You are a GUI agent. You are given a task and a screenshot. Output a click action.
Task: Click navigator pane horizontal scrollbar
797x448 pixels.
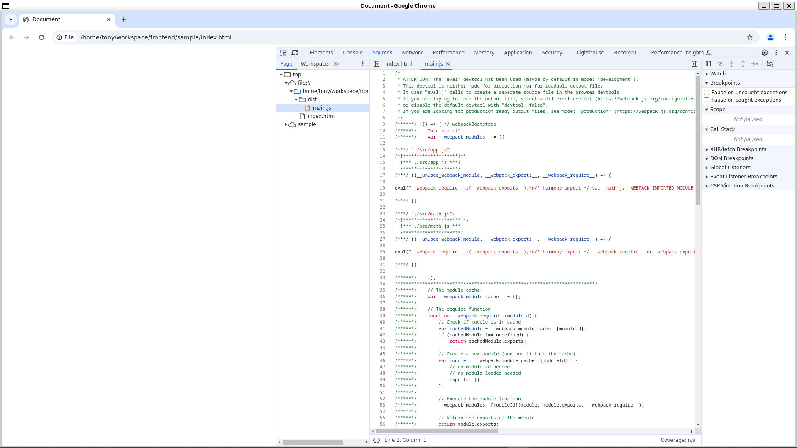click(x=313, y=442)
